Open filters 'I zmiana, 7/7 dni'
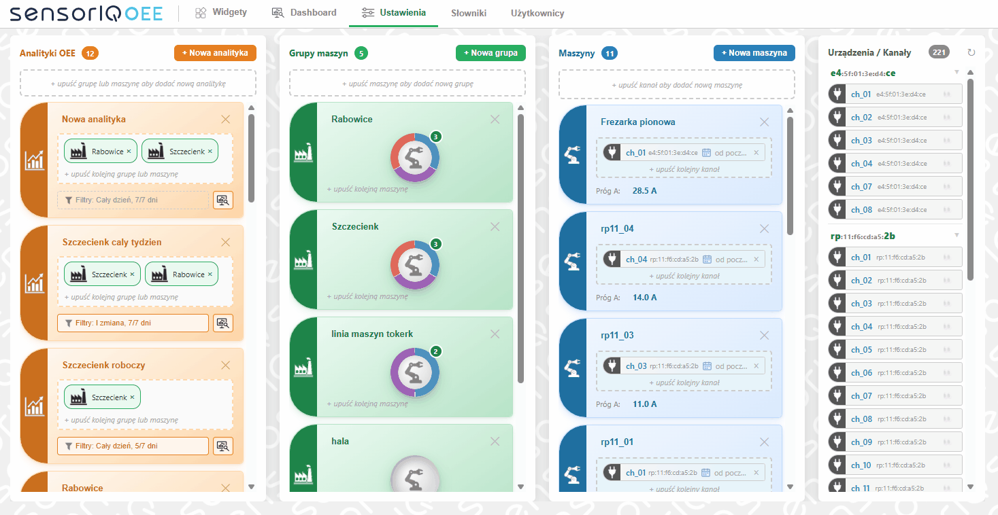The width and height of the screenshot is (998, 515). tap(133, 323)
